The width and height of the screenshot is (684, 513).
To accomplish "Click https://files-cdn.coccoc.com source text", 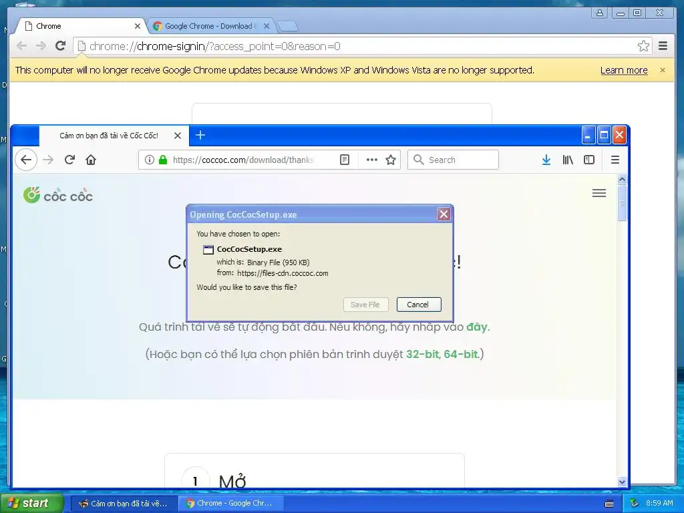I will [283, 273].
